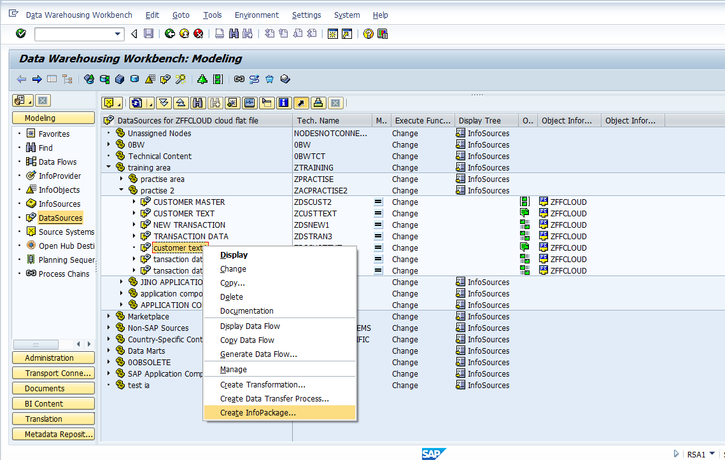725x460 pixels.
Task: Confirm entry with the green checkmark icon
Action: tap(20, 34)
